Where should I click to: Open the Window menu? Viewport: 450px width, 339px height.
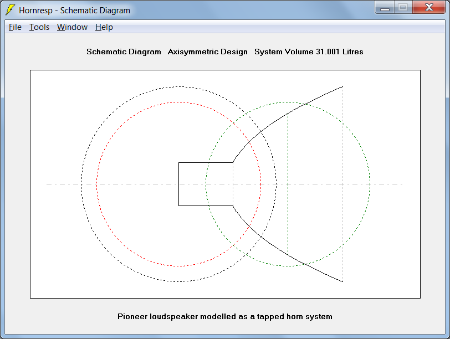(x=72, y=27)
